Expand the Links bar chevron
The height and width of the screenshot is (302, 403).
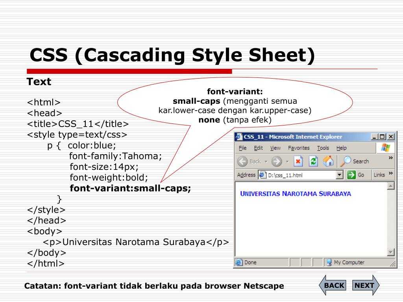click(391, 173)
